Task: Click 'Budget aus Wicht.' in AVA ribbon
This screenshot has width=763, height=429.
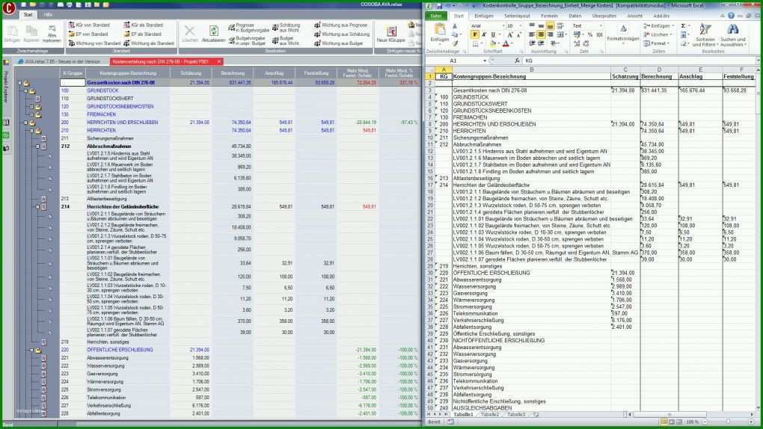Action: point(286,41)
